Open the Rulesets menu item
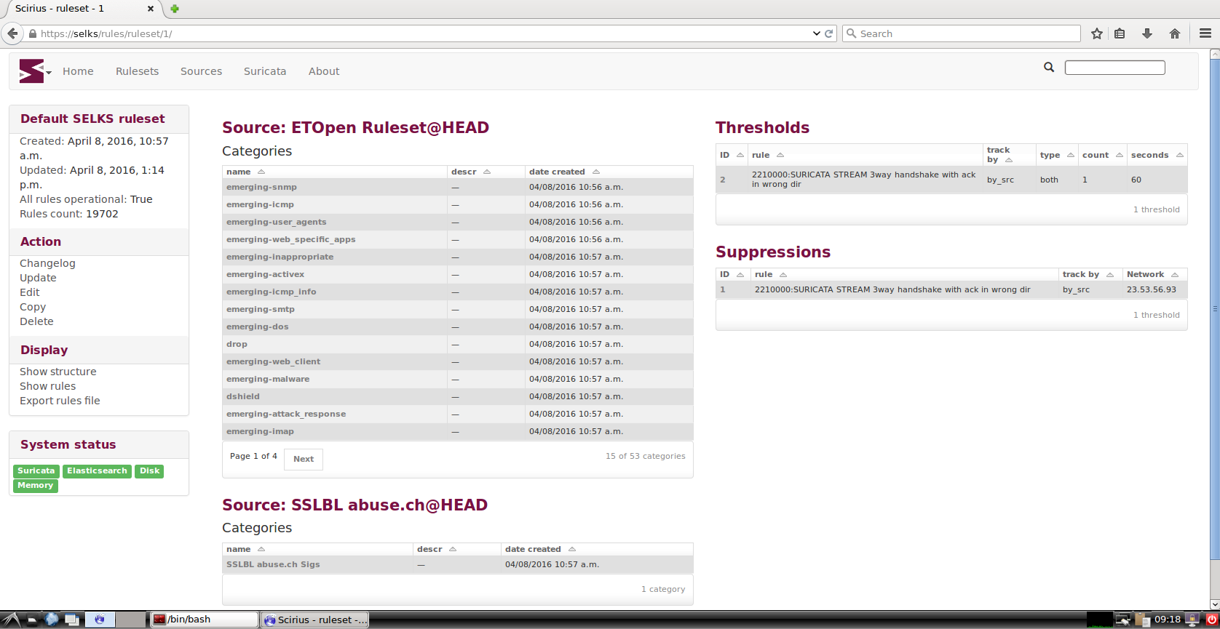 pyautogui.click(x=137, y=71)
